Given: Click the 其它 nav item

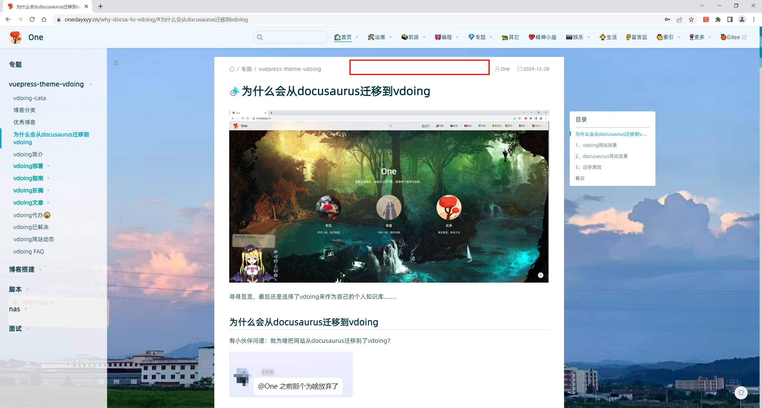Looking at the screenshot, I should click(x=510, y=37).
